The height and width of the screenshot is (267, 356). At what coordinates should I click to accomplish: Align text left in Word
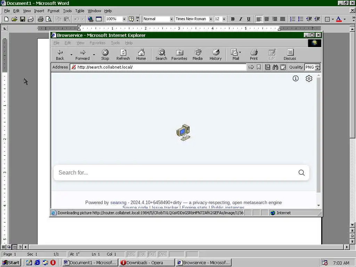pyautogui.click(x=259, y=19)
